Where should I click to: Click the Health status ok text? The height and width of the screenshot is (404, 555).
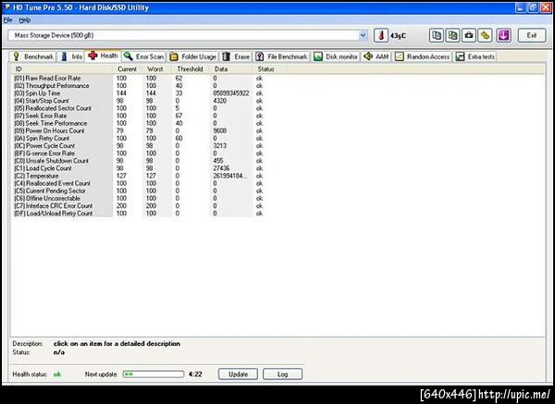coord(57,374)
